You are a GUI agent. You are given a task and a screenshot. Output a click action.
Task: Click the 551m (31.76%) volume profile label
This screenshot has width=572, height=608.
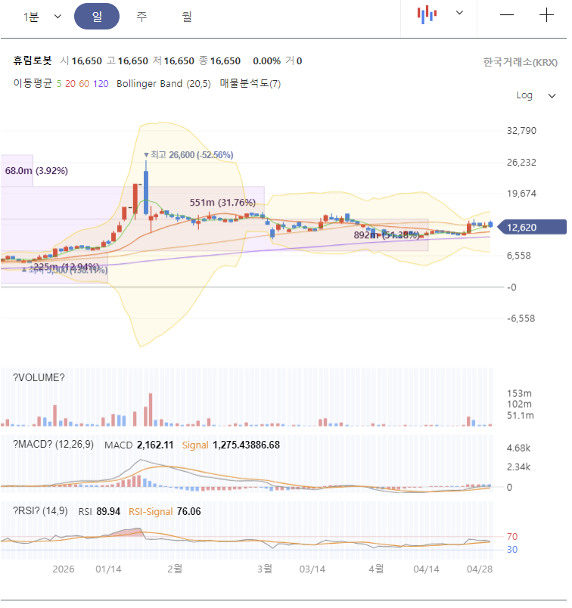point(222,203)
